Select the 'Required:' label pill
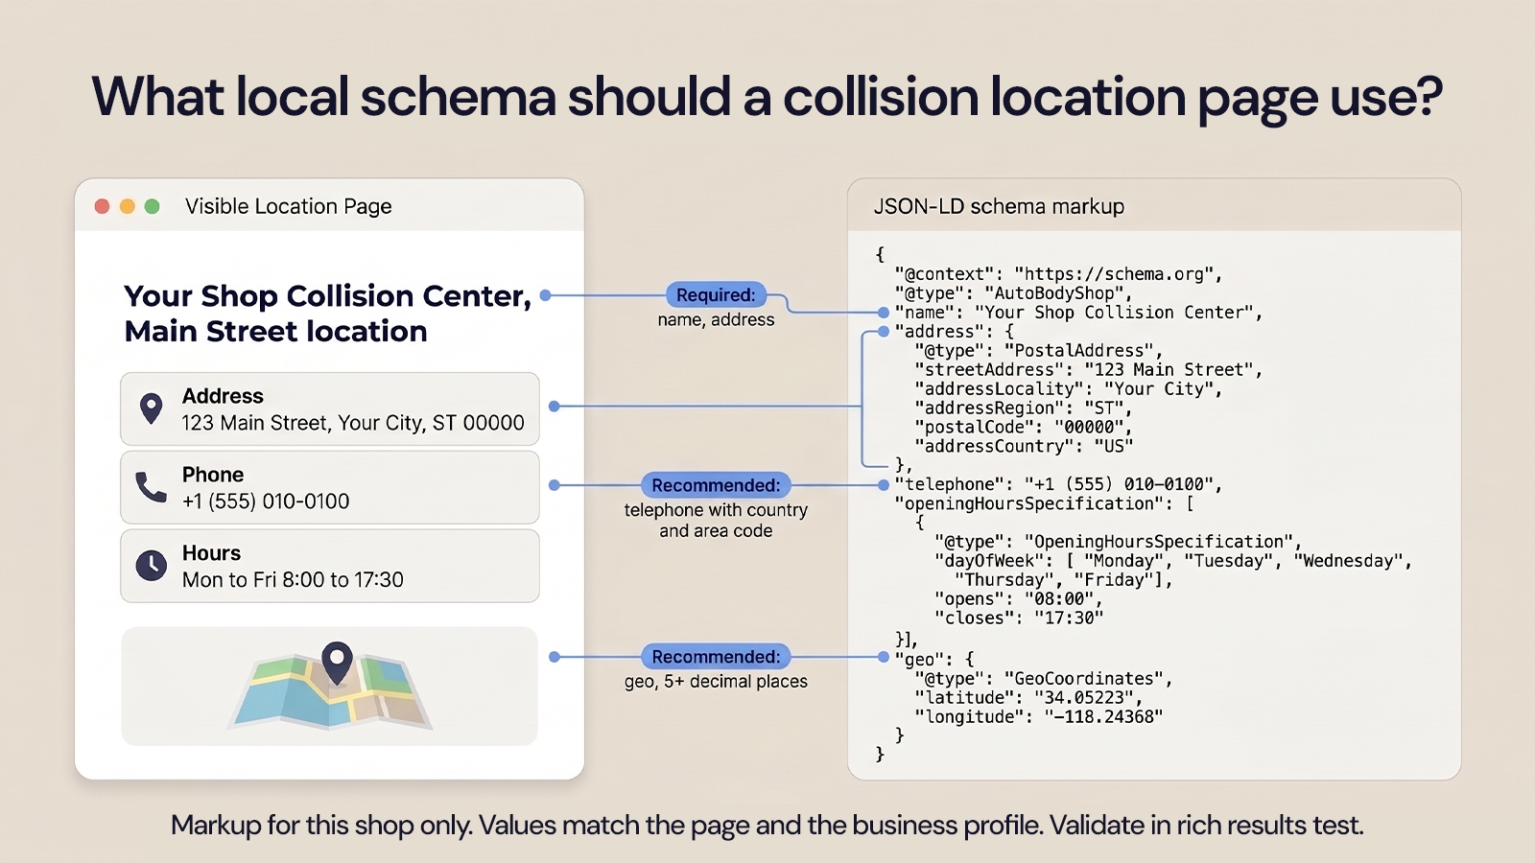 (x=716, y=295)
